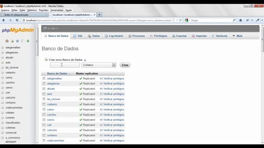Image resolution: width=264 pixels, height=148 pixels.
Task: Open the bd_clicknet database link in table
Action: pos(54,99)
